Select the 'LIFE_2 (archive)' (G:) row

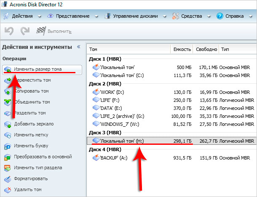(x=171, y=116)
